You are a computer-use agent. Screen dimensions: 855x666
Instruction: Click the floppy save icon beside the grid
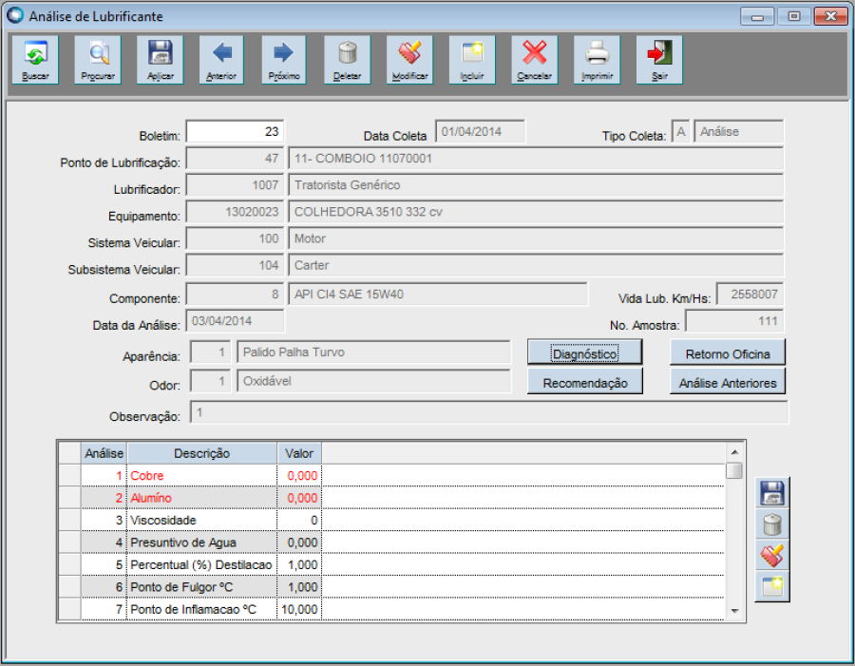pos(772,493)
